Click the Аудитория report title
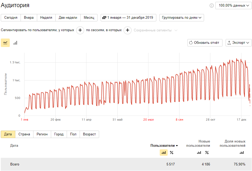 [15, 5]
